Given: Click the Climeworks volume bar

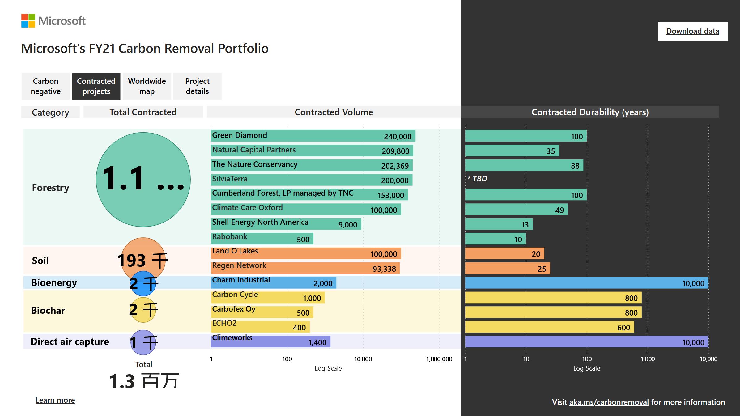Looking at the screenshot, I should [271, 342].
